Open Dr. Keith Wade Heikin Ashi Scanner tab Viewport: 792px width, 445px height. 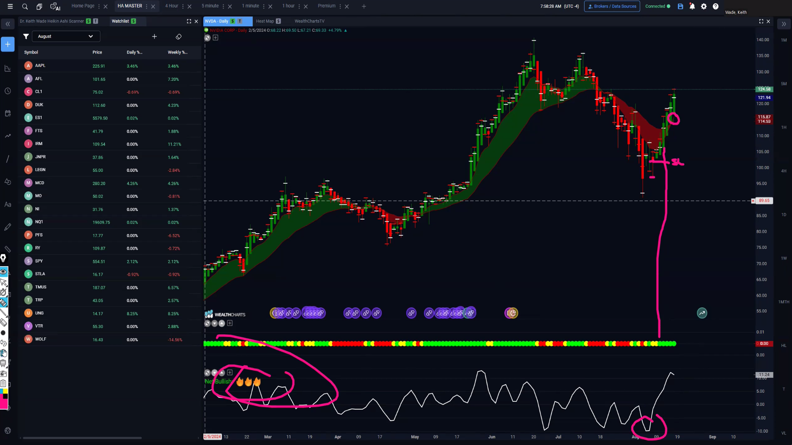coord(52,21)
